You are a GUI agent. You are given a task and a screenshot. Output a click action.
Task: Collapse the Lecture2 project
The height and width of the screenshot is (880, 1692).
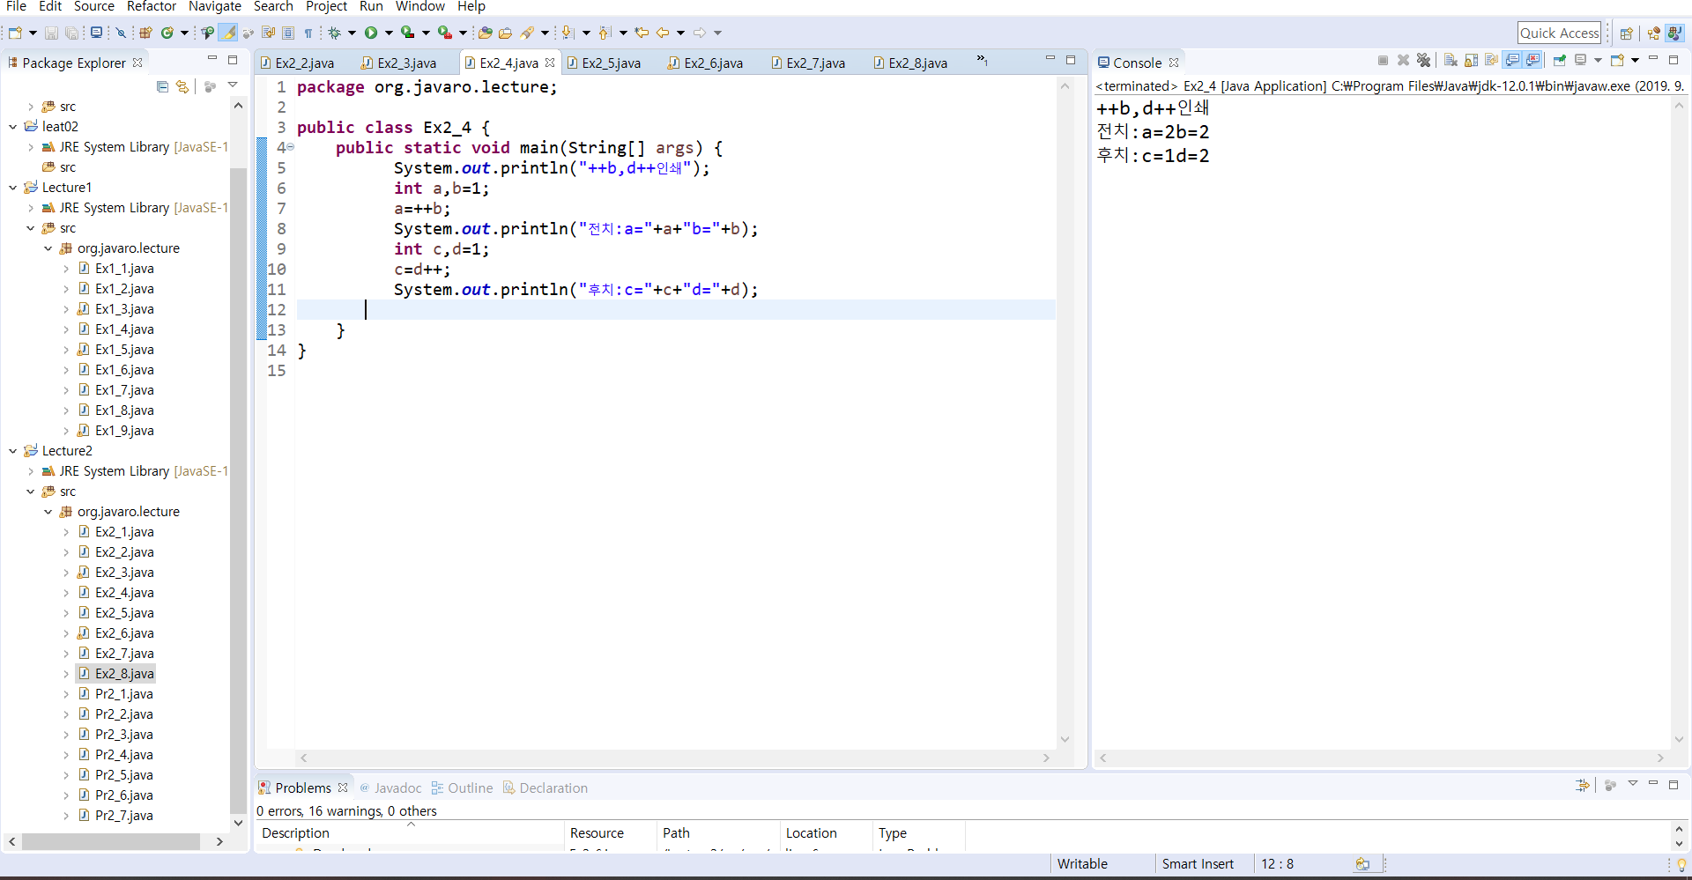13,451
